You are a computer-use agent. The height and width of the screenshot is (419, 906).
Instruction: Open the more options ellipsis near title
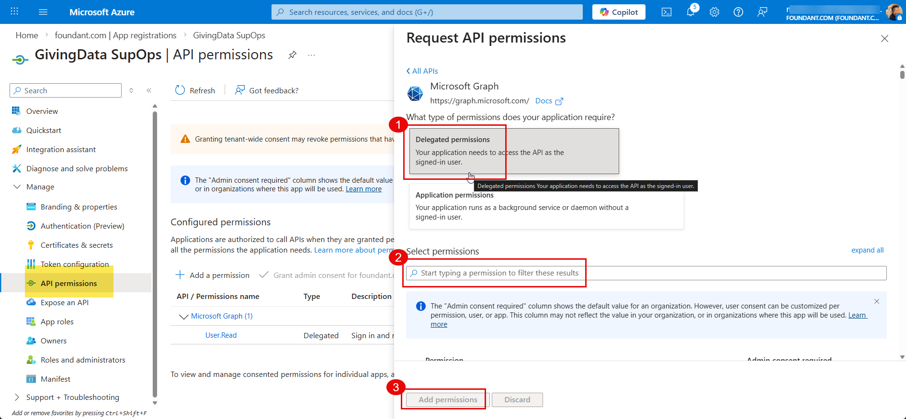[312, 55]
